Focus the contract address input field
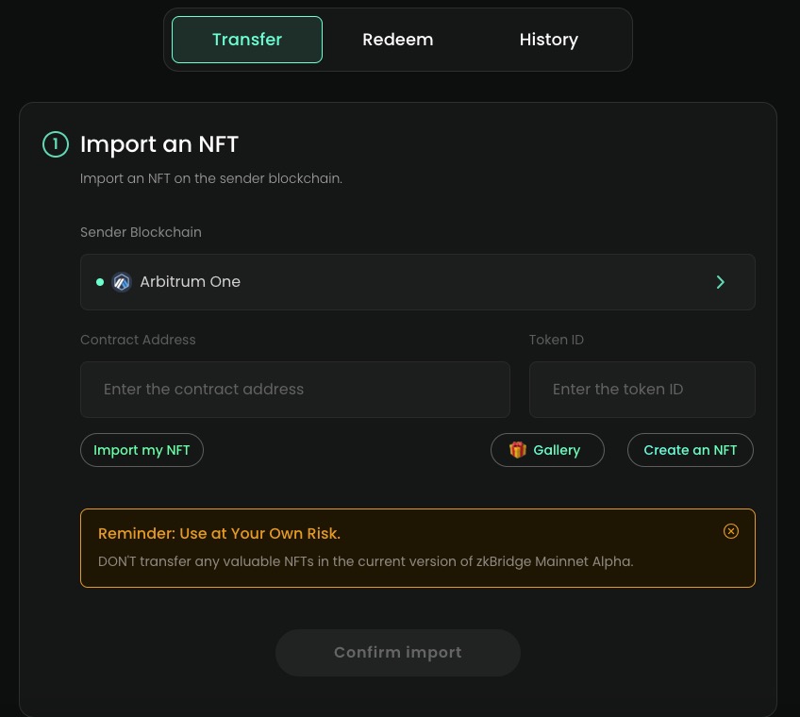This screenshot has width=800, height=717. point(294,390)
